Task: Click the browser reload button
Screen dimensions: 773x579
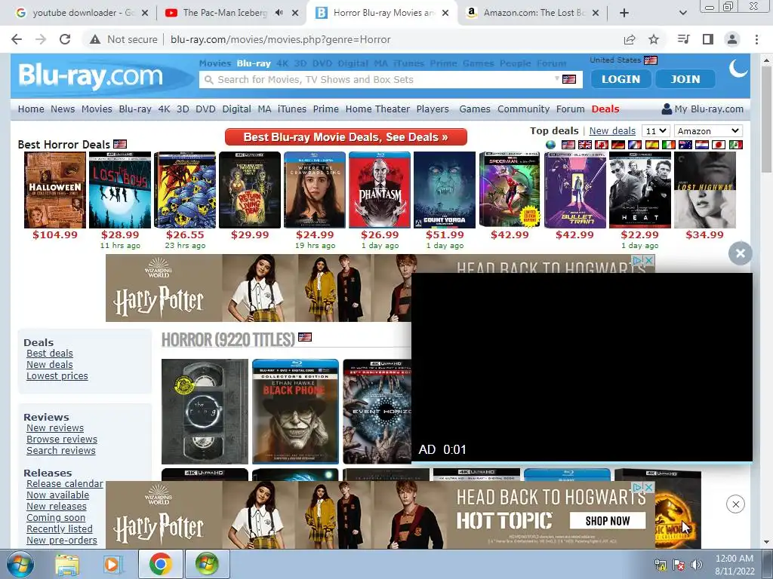Action: point(65,39)
